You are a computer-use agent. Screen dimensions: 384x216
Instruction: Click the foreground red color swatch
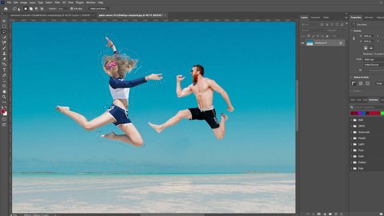click(3, 112)
